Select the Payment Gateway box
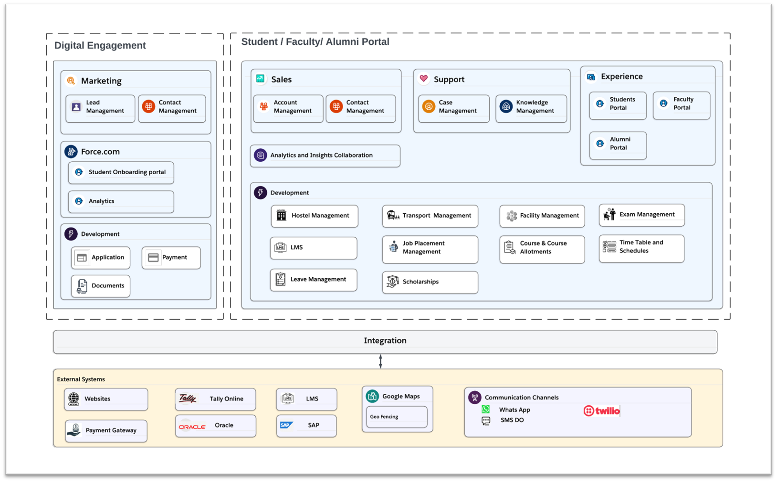The width and height of the screenshot is (777, 482). click(106, 430)
